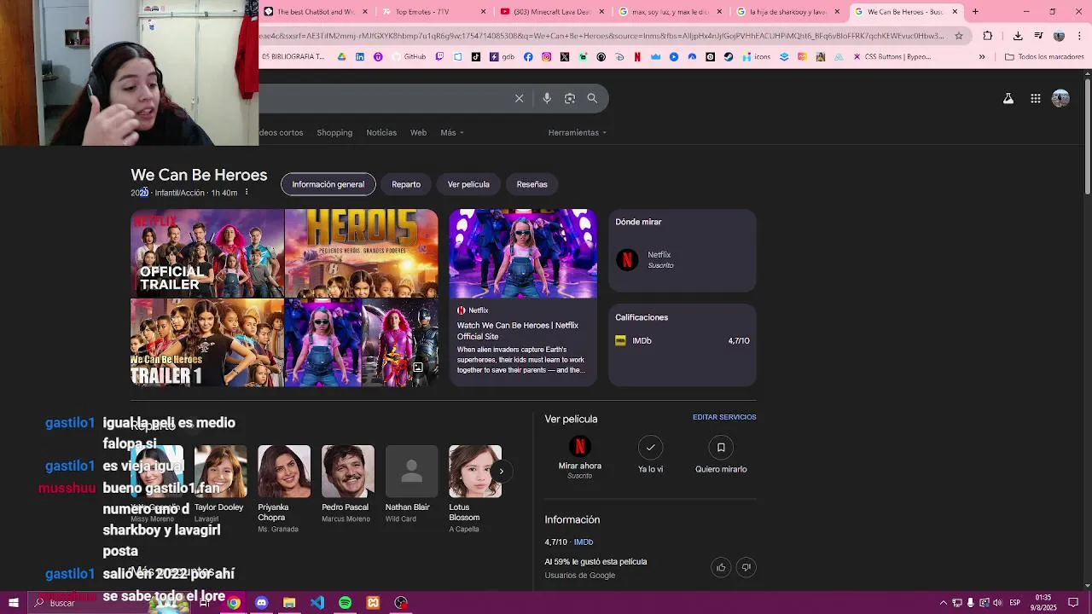1092x614 pixels.
Task: Select the 'Reparto' tab
Action: click(406, 184)
